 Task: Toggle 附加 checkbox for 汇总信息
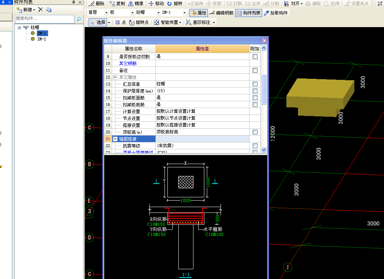255,84
